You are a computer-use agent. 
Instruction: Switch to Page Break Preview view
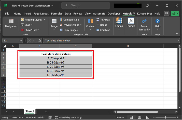click(x=148, y=117)
